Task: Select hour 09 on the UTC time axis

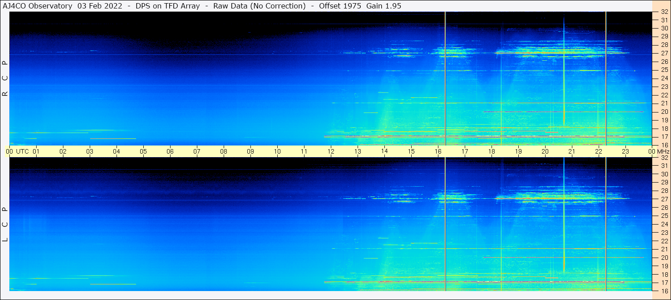Action: 250,151
